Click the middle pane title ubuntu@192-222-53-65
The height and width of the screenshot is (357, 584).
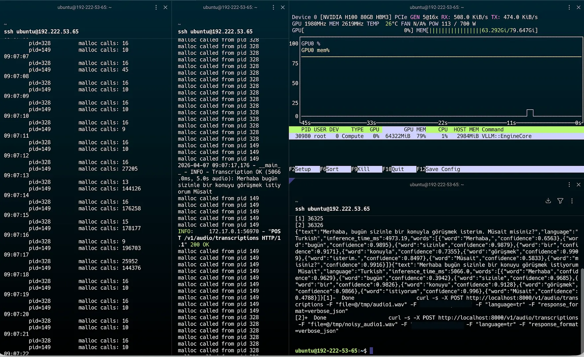(230, 7)
